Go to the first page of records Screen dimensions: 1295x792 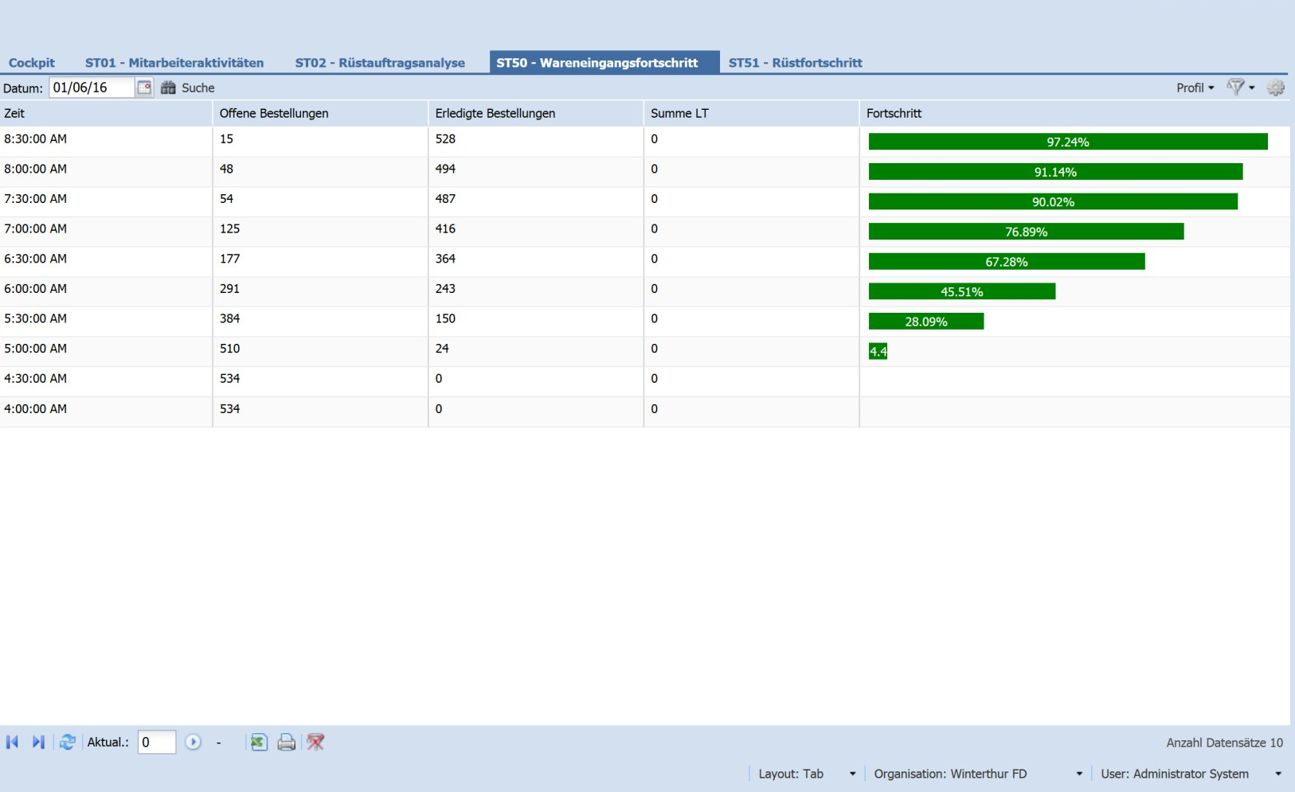tap(12, 742)
